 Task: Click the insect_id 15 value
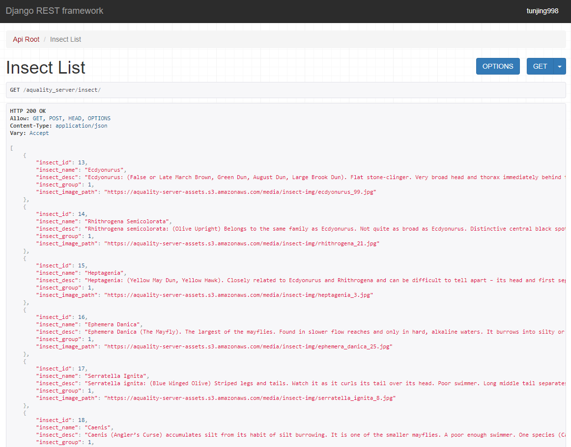(x=81, y=265)
